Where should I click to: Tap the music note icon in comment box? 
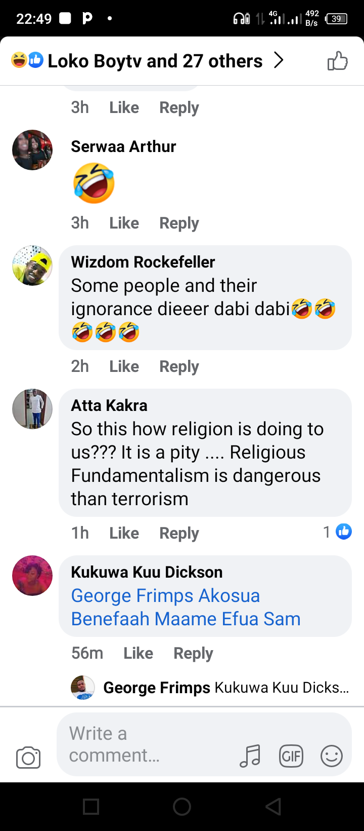tap(250, 756)
